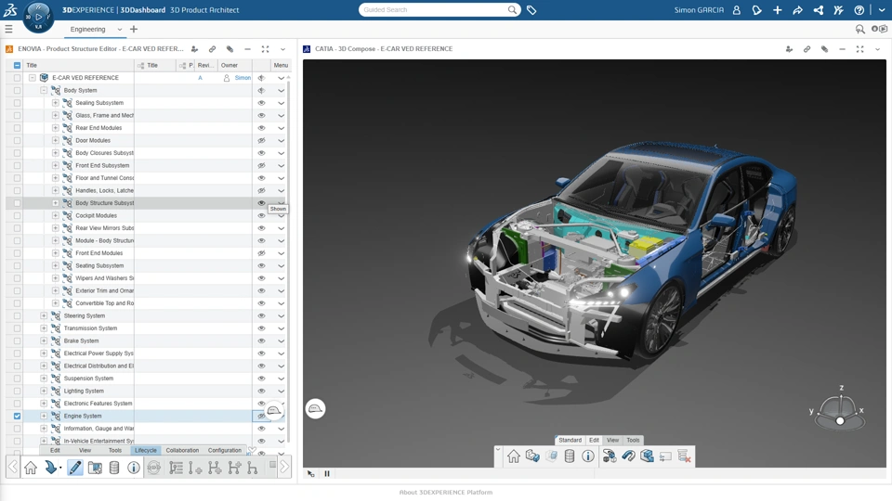Screen dimensions: 892x501
Task: Open the share arrow icon in top bar
Action: click(x=797, y=9)
